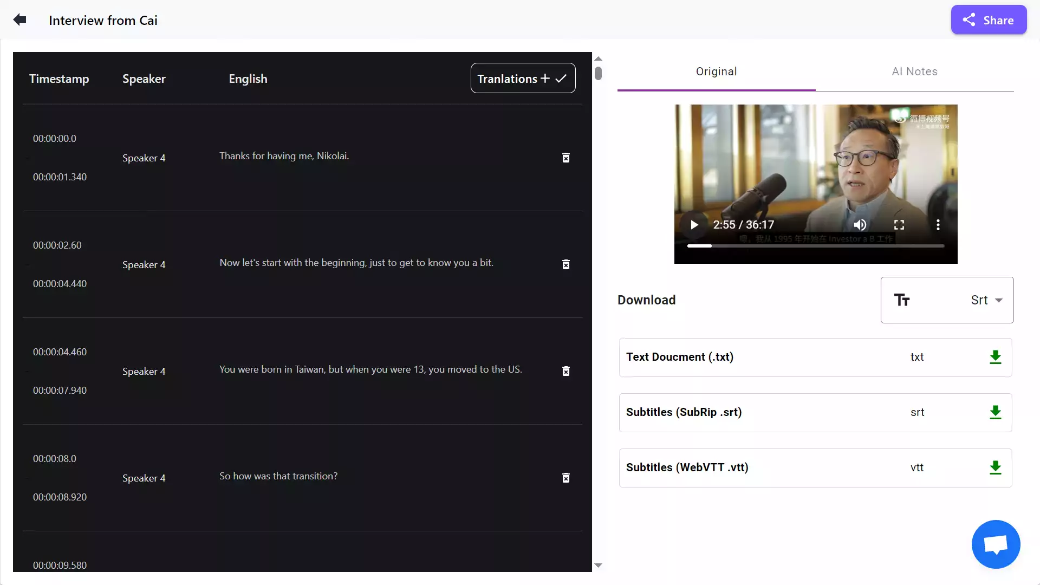
Task: Play the interview video
Action: pyautogui.click(x=694, y=224)
